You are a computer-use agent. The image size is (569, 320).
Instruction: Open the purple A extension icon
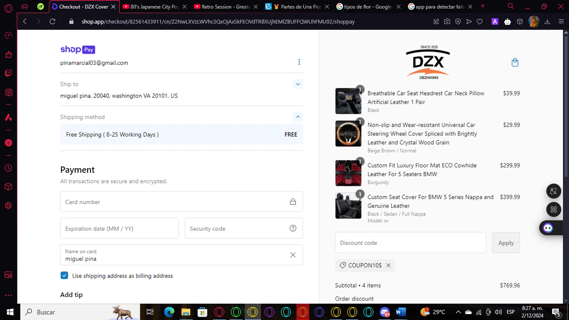point(495,22)
